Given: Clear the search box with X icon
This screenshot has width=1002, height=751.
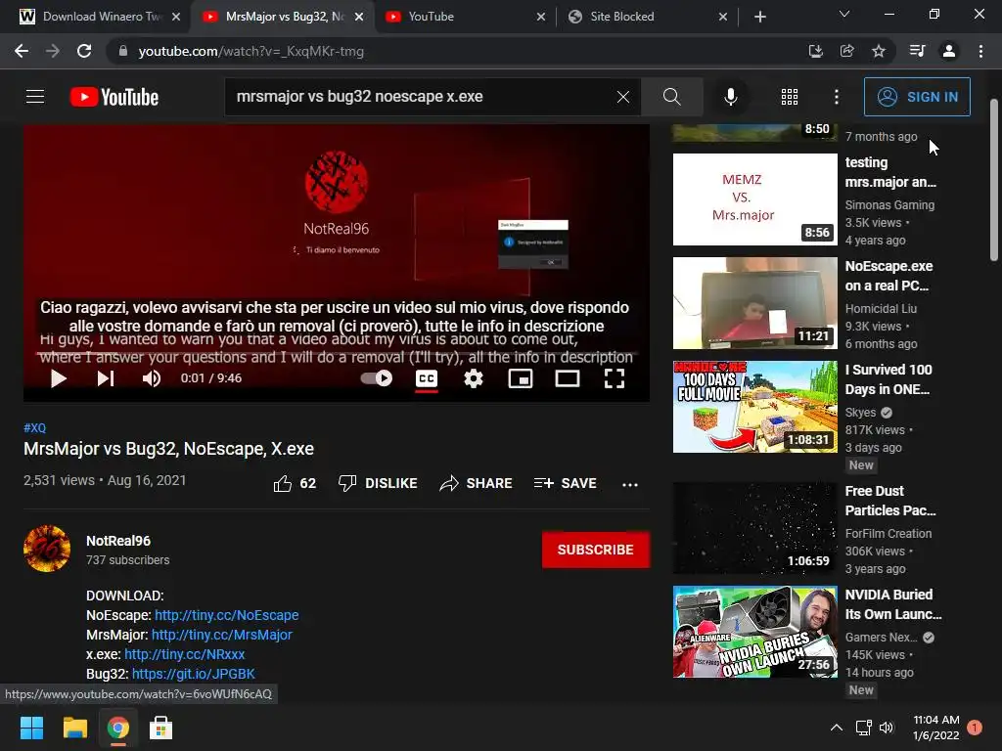Looking at the screenshot, I should 623,97.
